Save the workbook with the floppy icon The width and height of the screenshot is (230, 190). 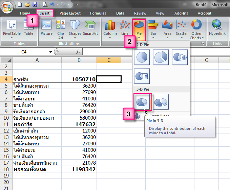pos(35,4)
